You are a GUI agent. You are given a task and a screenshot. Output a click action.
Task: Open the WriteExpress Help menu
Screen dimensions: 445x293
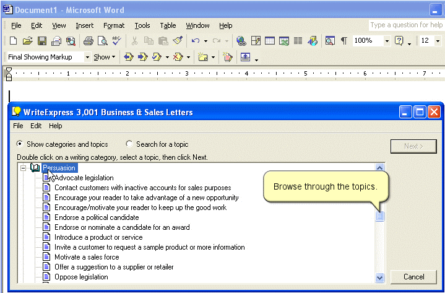(x=55, y=126)
